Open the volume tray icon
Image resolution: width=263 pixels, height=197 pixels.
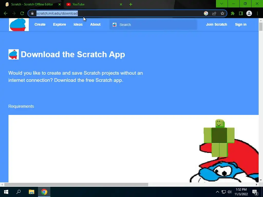point(230,192)
